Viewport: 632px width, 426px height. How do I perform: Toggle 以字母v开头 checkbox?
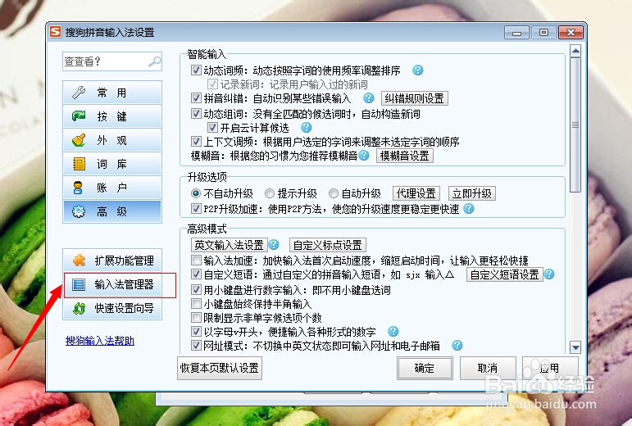[x=196, y=331]
